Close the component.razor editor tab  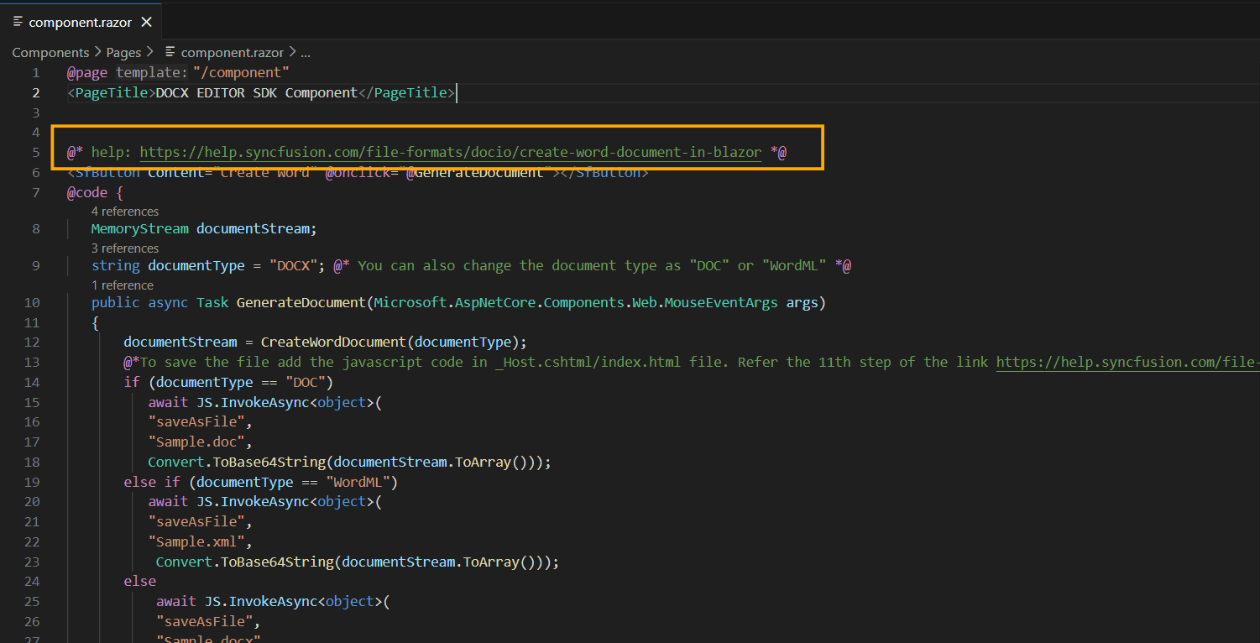(x=147, y=22)
